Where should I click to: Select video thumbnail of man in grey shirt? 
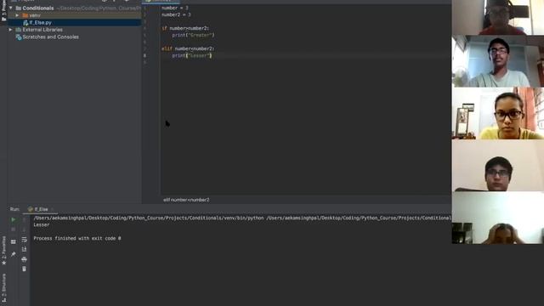[x=498, y=61]
